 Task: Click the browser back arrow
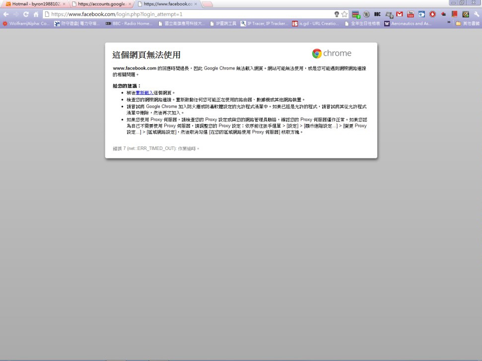point(6,14)
